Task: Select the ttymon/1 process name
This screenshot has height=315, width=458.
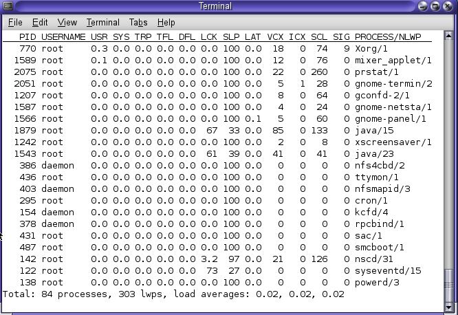Action: (x=376, y=177)
